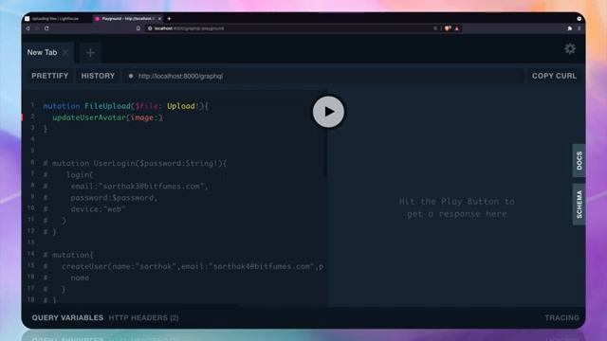Click the browser menu icon at far right
Viewport: 607px width, 341px height.
[x=579, y=28]
